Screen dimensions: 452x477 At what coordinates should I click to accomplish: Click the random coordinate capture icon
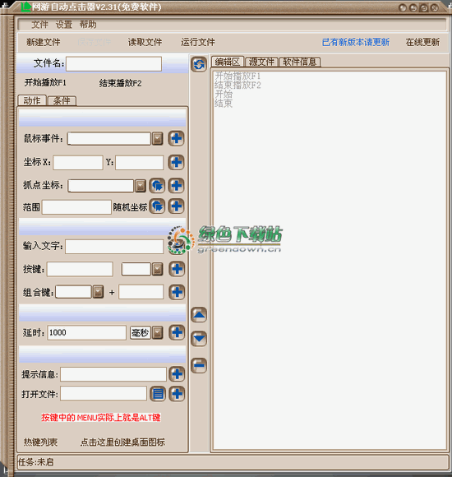pyautogui.click(x=157, y=206)
